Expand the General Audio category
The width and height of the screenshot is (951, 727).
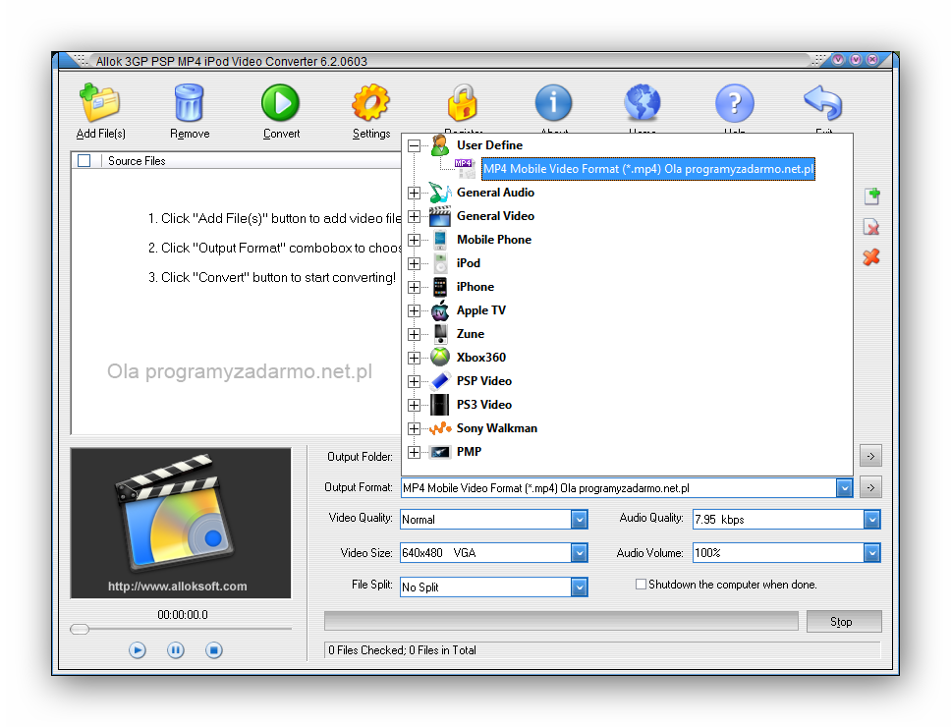point(415,193)
